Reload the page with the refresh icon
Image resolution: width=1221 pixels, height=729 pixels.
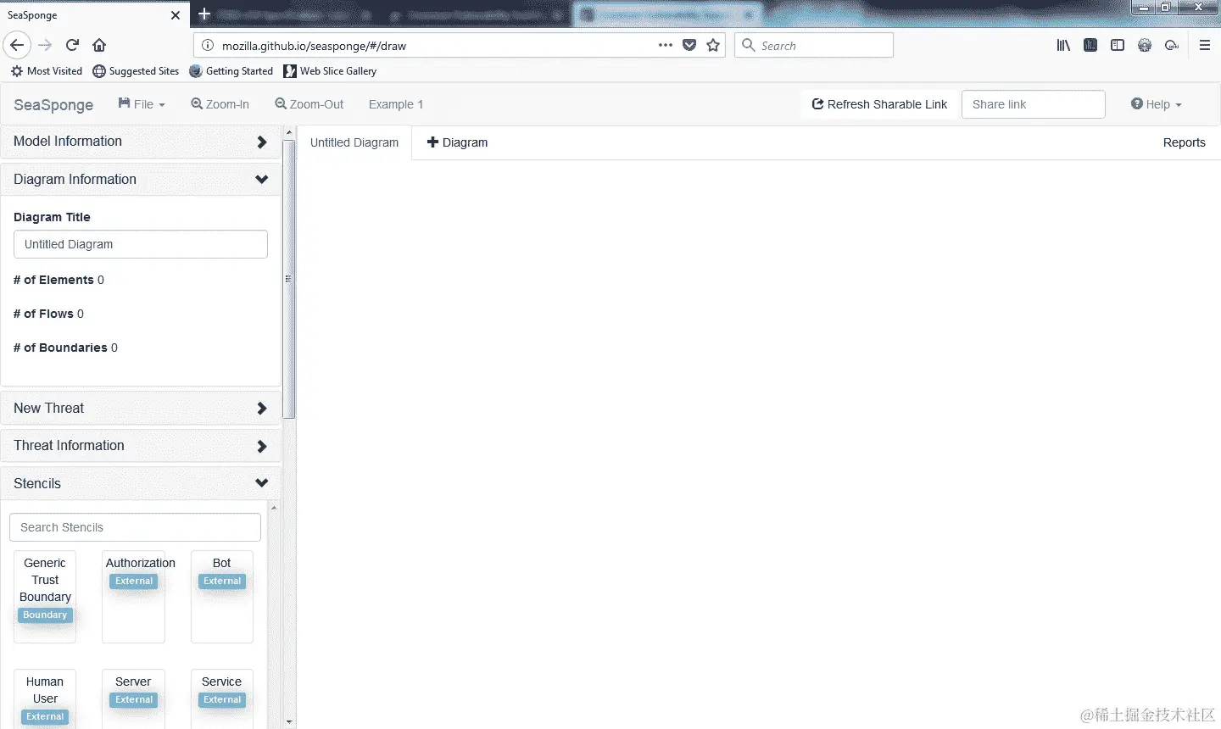coord(72,45)
